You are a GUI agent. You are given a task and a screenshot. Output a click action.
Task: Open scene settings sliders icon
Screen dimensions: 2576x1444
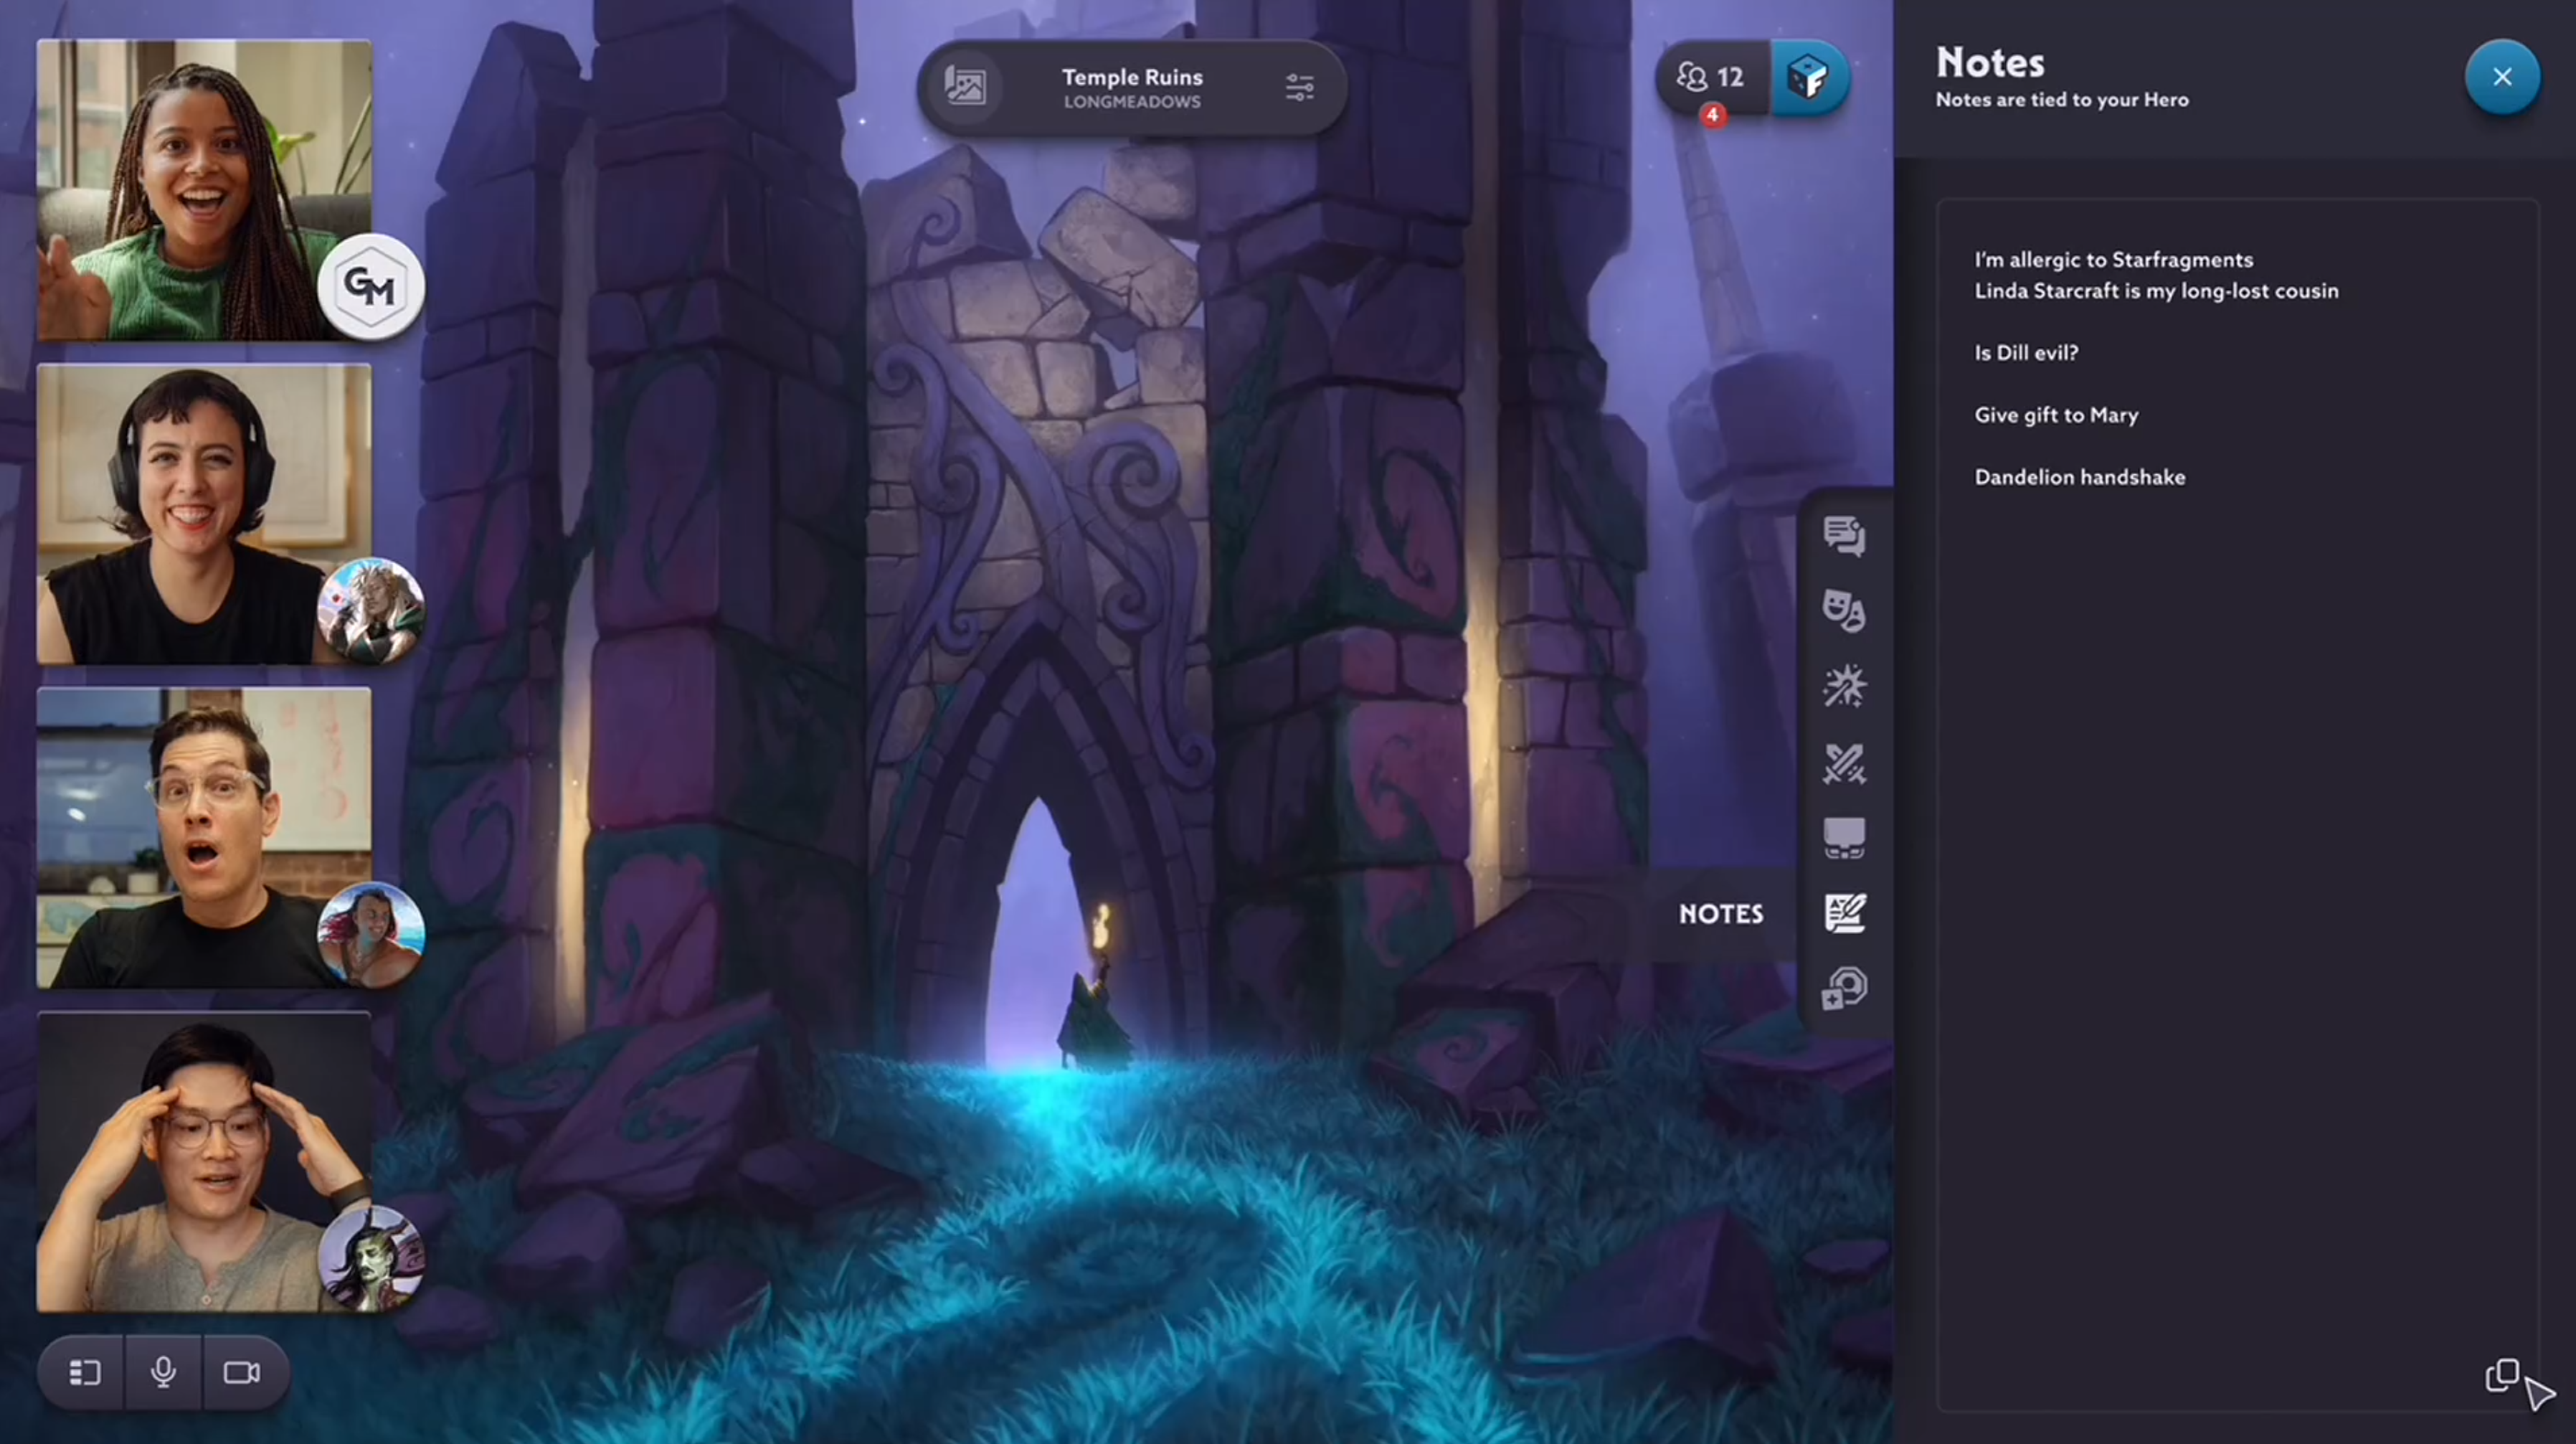point(1299,88)
